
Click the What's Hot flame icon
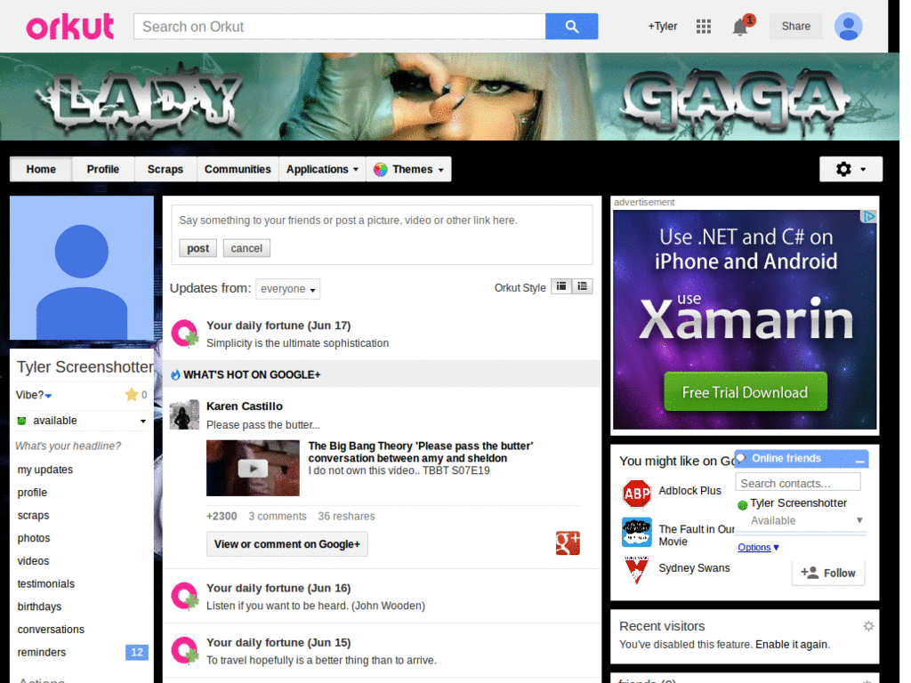click(x=175, y=375)
